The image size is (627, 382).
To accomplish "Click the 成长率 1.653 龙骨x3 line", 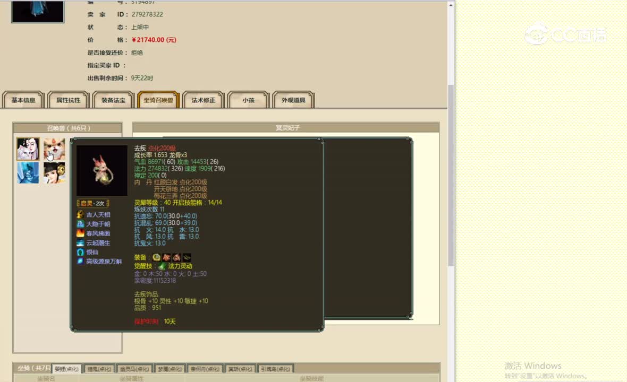I will point(160,155).
